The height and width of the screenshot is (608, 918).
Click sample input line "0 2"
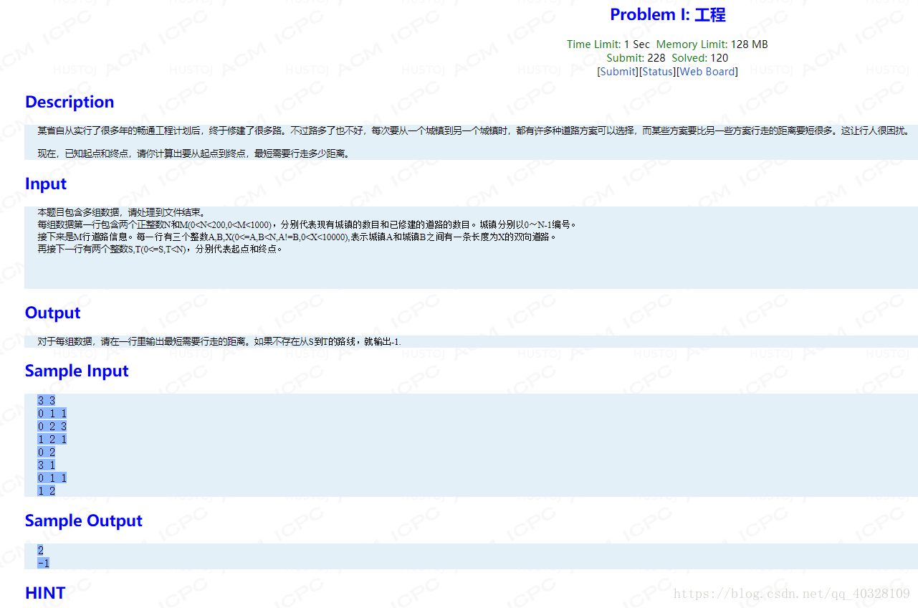coord(47,452)
